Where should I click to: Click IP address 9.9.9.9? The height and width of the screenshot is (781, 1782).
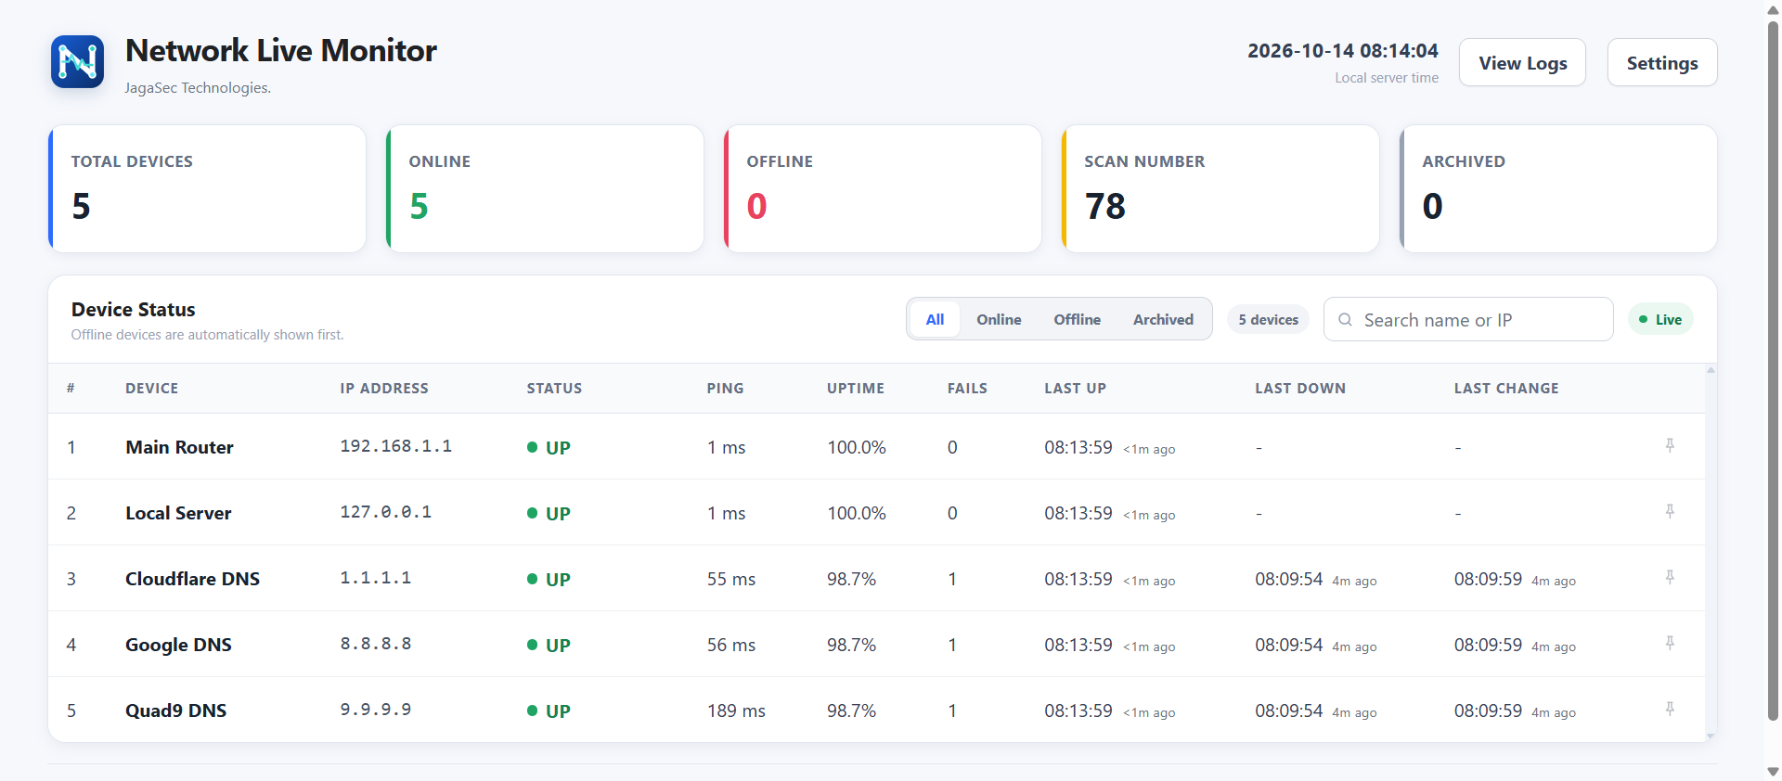click(375, 710)
